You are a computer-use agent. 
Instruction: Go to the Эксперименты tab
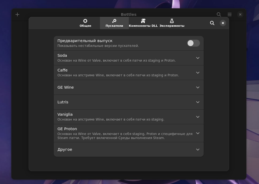point(172,23)
